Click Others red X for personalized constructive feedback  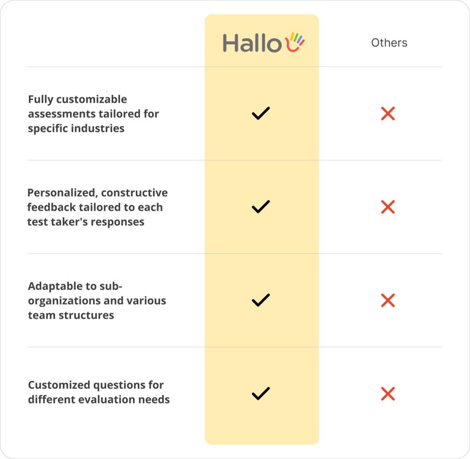click(x=388, y=207)
